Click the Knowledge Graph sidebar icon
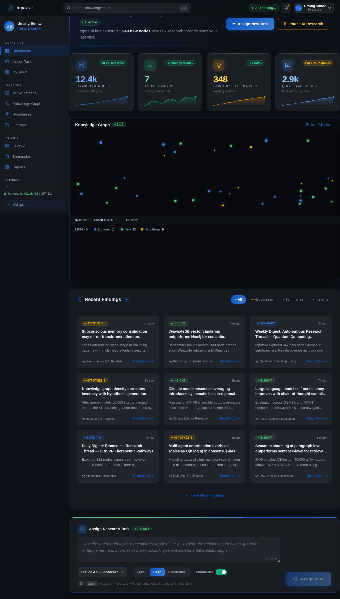 [x=7, y=104]
